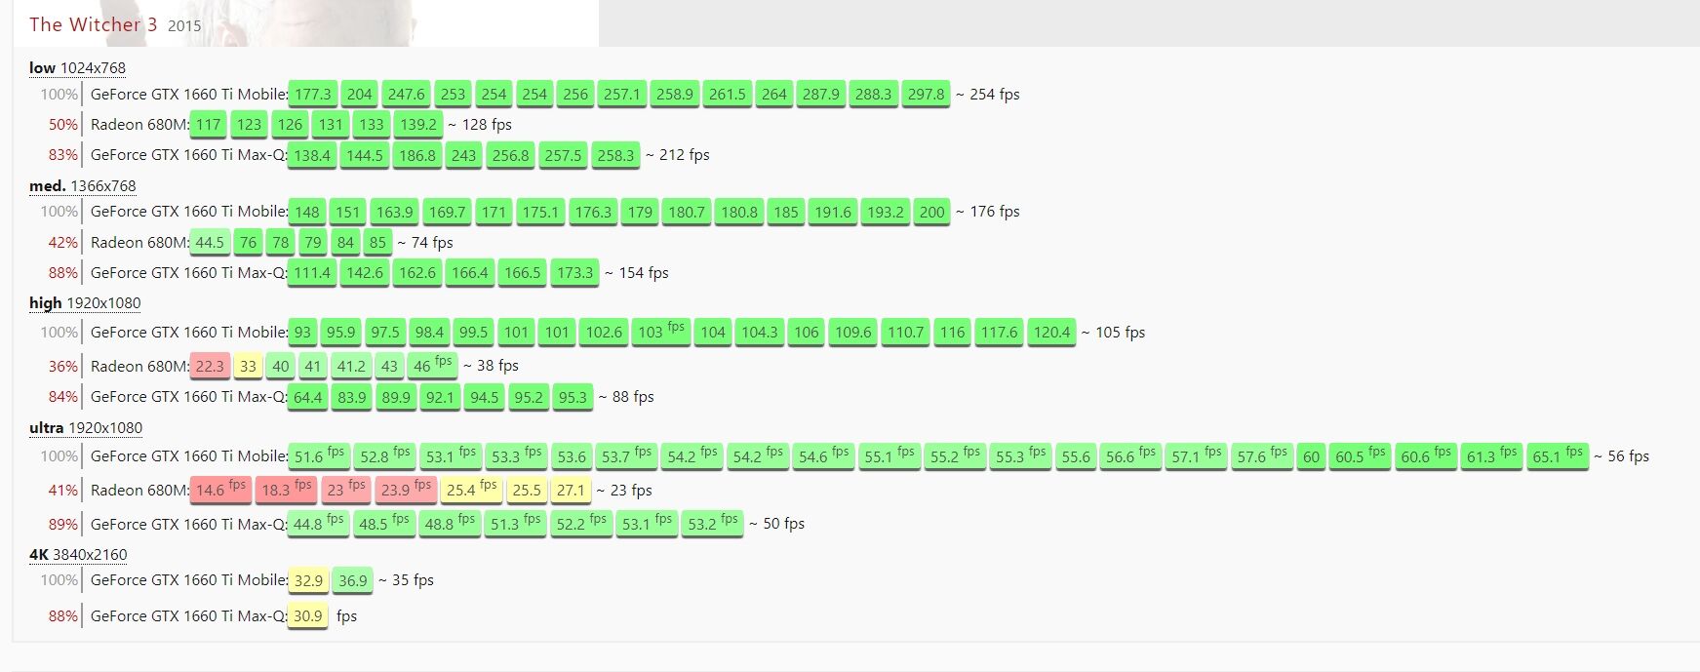Select the 64.4 Max-Q high result

coord(308,397)
